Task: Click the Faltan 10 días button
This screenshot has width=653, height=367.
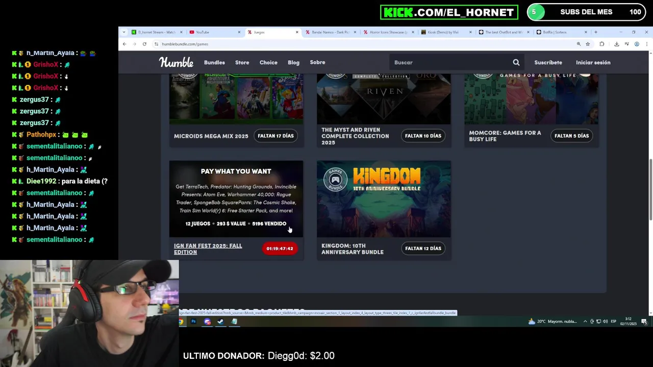Action: coord(423,136)
